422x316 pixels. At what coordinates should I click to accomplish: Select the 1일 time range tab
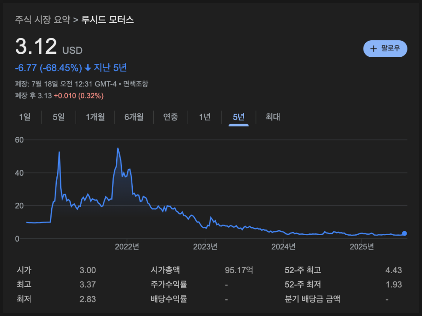point(24,117)
